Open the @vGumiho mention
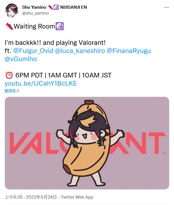 coord(21,59)
